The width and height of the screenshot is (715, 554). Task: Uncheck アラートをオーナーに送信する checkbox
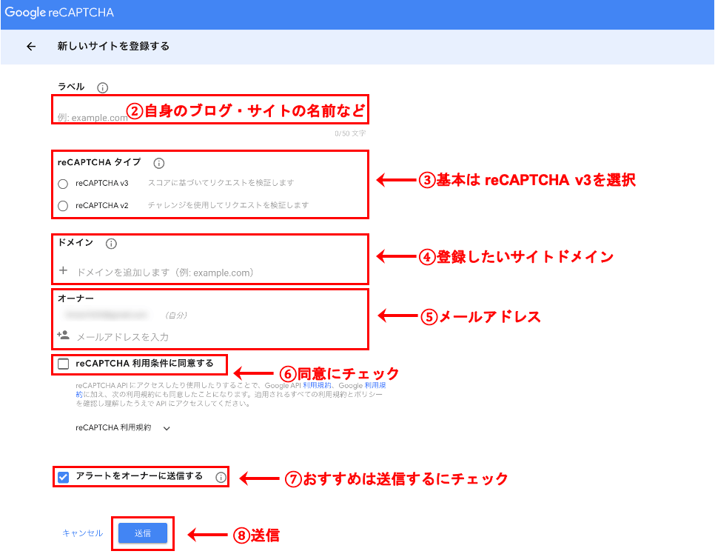tap(64, 477)
